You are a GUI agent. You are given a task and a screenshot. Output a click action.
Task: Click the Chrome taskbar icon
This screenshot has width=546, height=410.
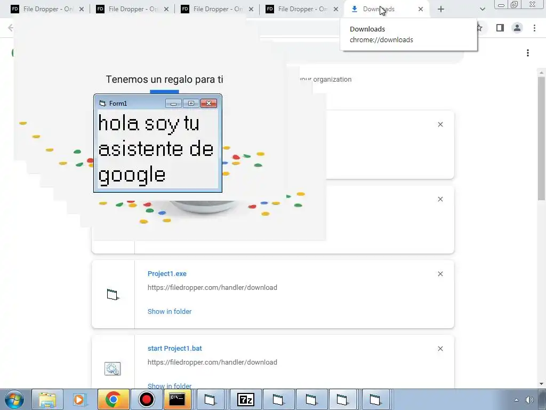point(113,399)
